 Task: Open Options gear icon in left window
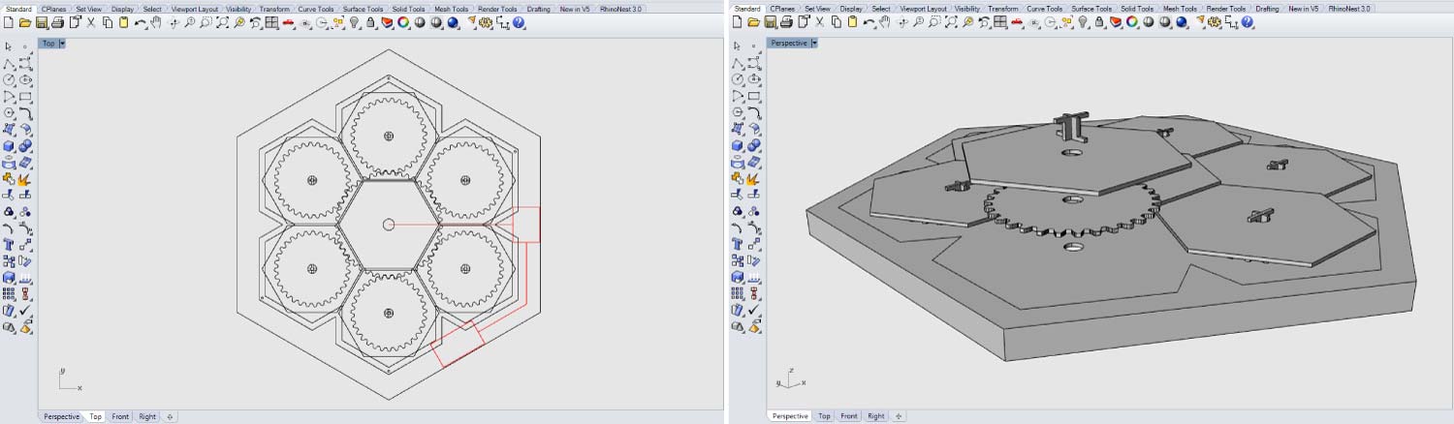486,22
